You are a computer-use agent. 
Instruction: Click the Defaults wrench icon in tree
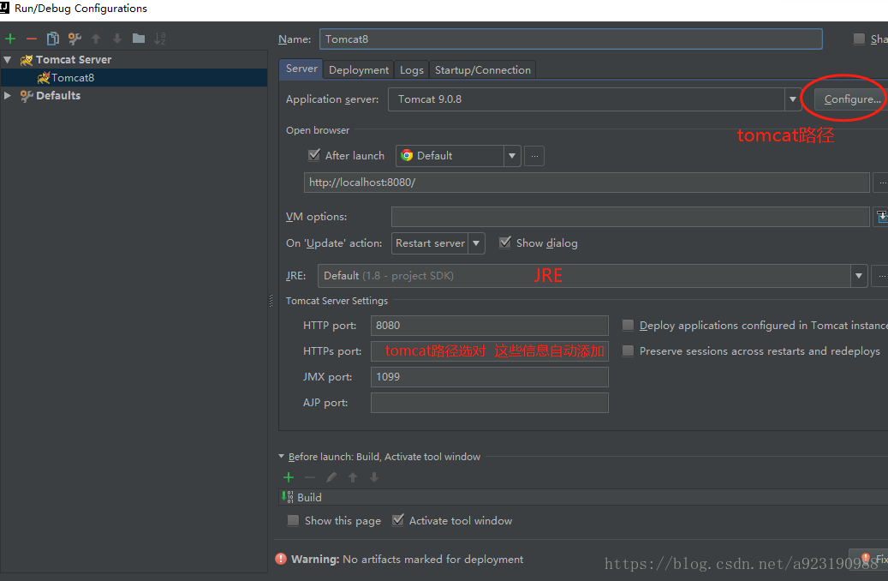(x=26, y=96)
